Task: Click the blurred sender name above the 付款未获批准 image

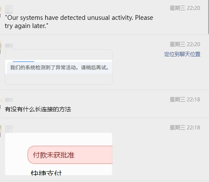Action: [9, 129]
